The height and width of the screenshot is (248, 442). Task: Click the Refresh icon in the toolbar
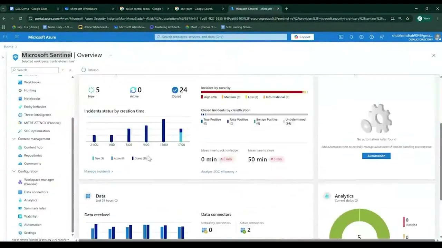[84, 70]
